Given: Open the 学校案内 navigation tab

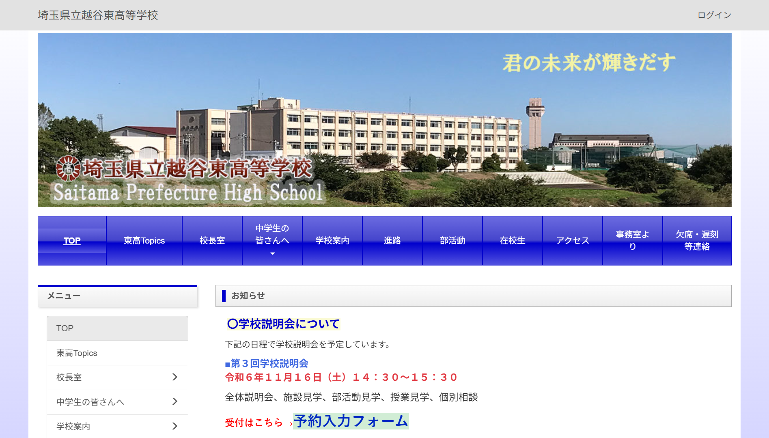Looking at the screenshot, I should click(332, 241).
